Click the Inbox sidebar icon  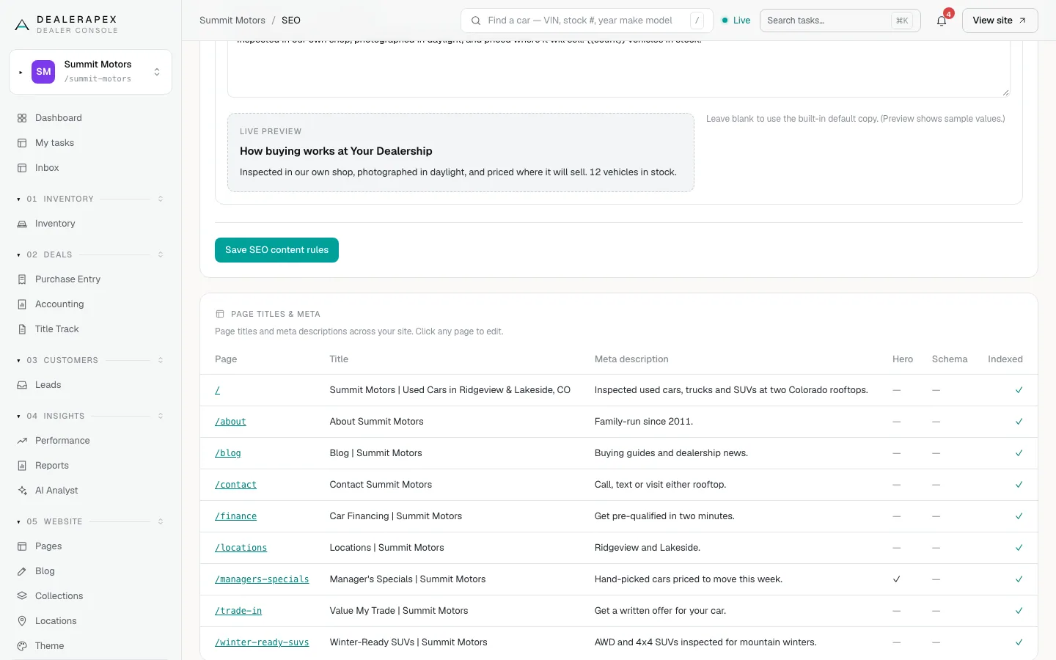point(22,168)
